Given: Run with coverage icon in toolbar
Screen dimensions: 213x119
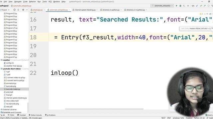Looking at the screenshot, I should click(184, 6).
